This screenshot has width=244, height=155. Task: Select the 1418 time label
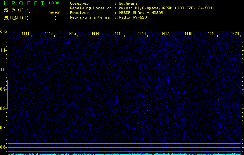[189, 34]
